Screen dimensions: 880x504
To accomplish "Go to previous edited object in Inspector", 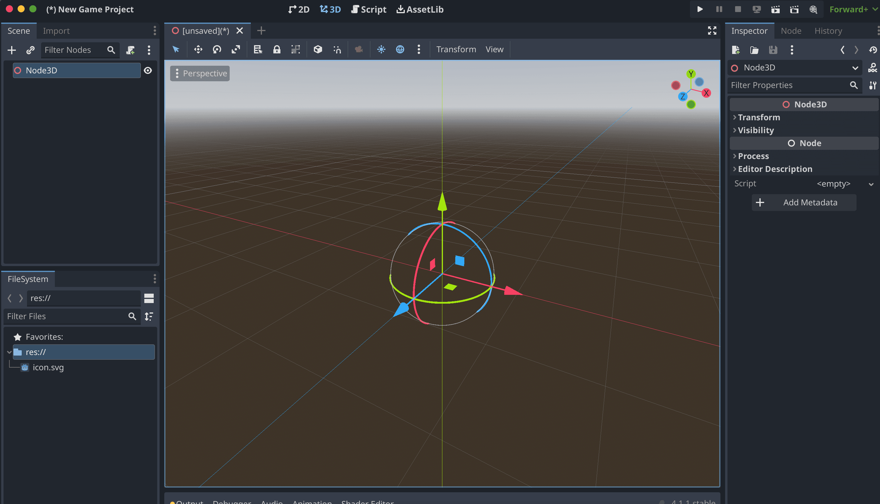I will click(842, 50).
